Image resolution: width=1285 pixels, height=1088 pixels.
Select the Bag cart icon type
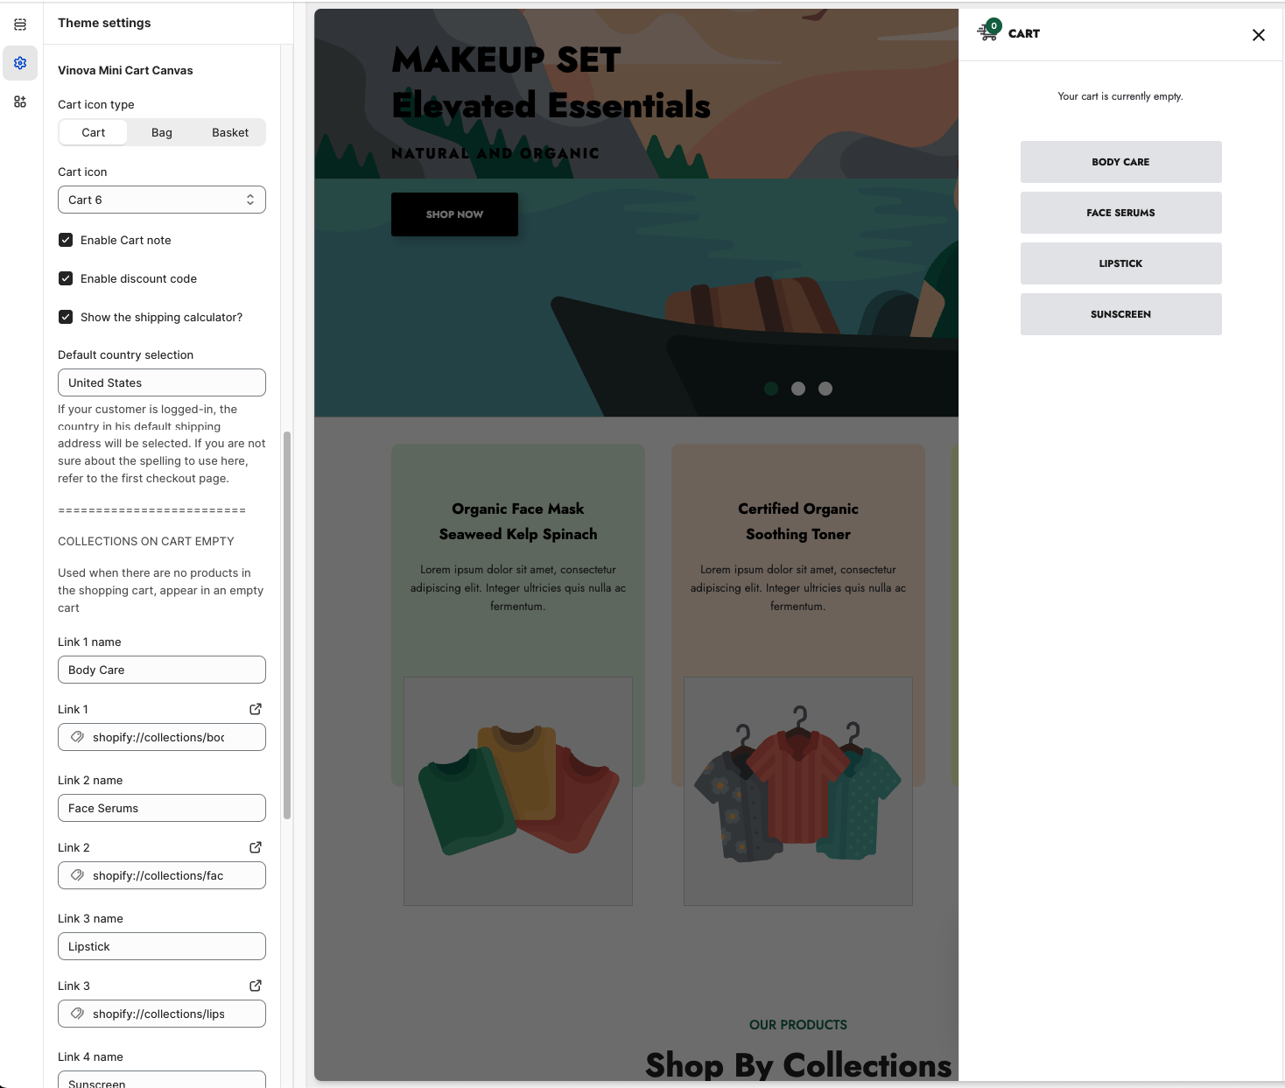point(162,133)
